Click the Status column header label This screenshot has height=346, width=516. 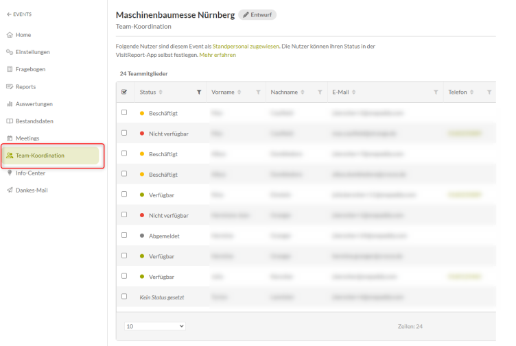(148, 92)
